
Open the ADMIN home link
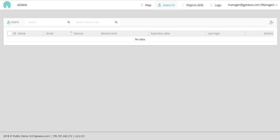coord(22,5)
